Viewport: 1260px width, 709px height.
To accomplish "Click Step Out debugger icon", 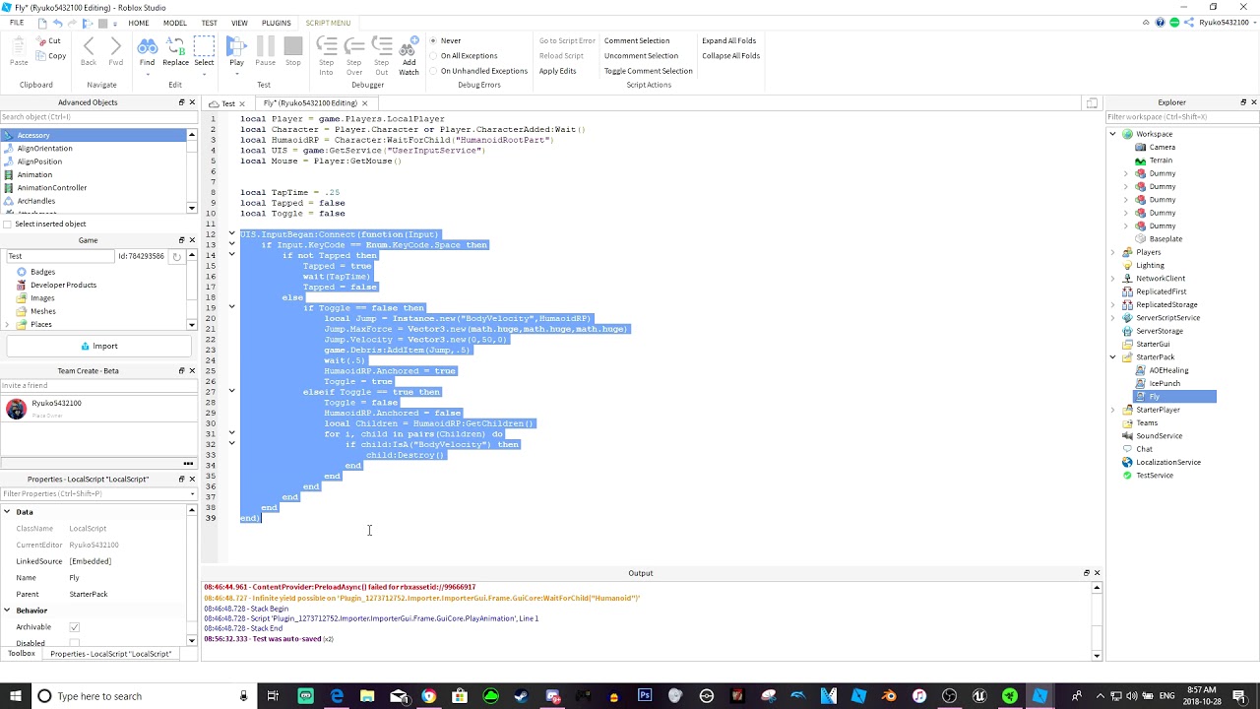I will (x=381, y=55).
